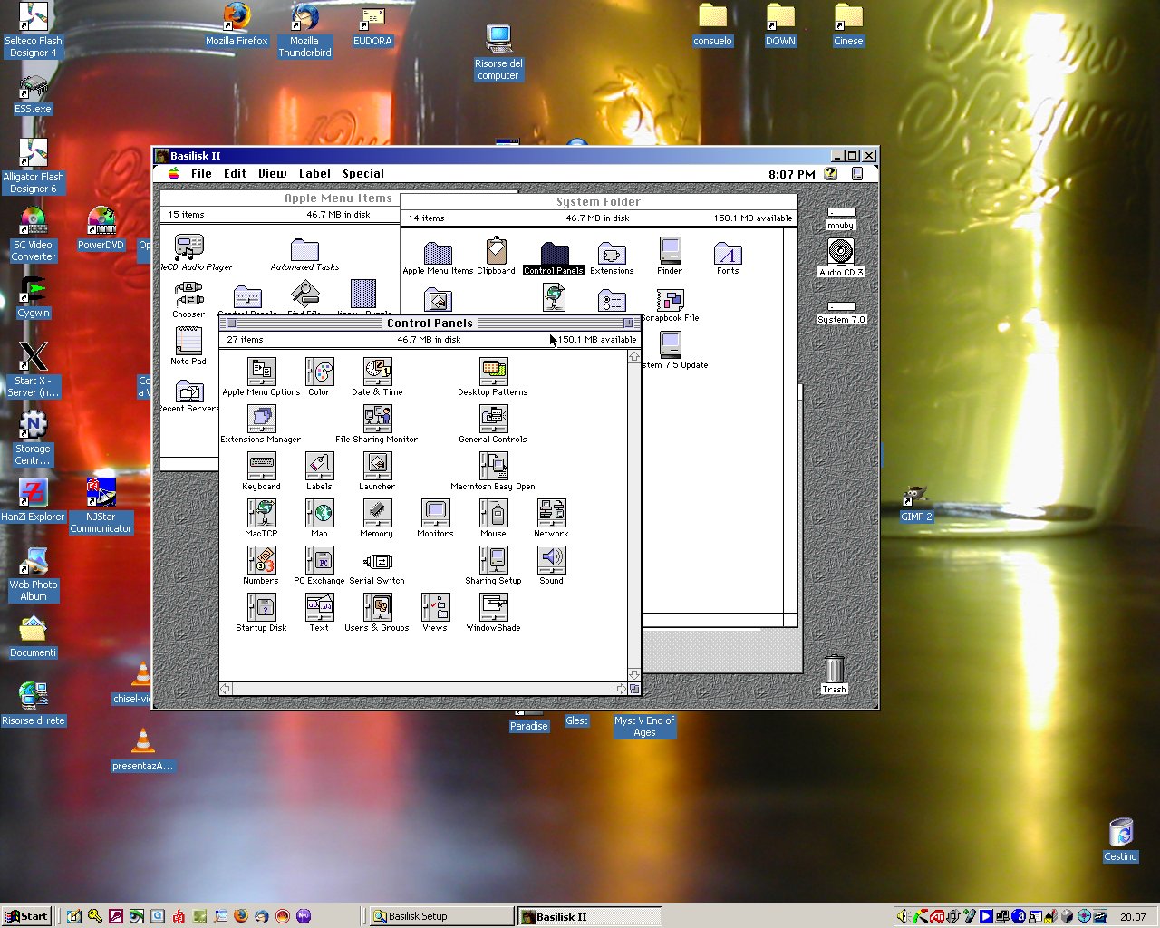Screen dimensions: 1160x928
Task: Switch to Basilisk Setup taskbar button
Action: [441, 916]
